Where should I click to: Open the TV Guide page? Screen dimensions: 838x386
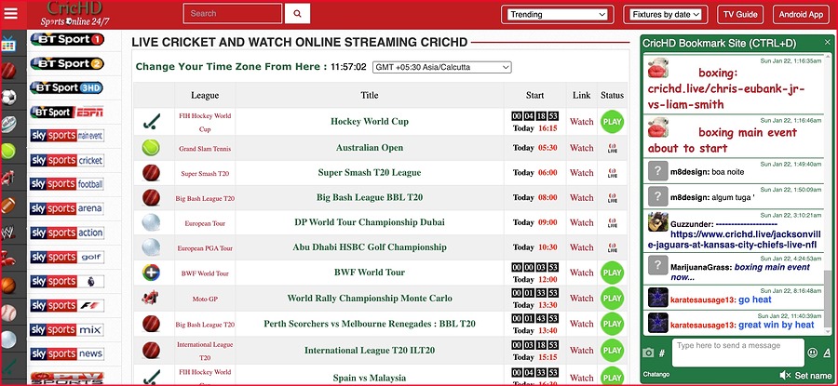click(740, 14)
